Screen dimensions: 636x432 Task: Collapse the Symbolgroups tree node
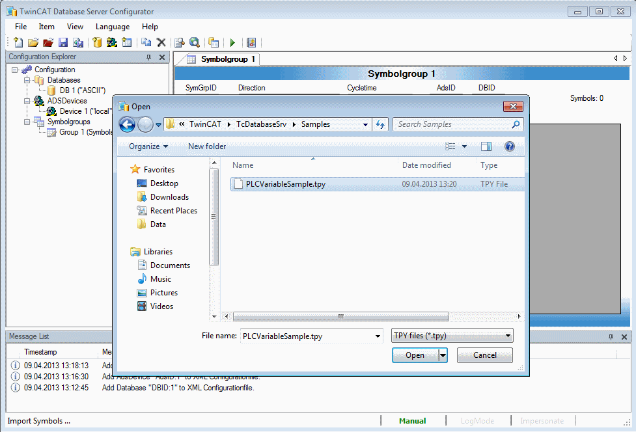pyautogui.click(x=27, y=122)
